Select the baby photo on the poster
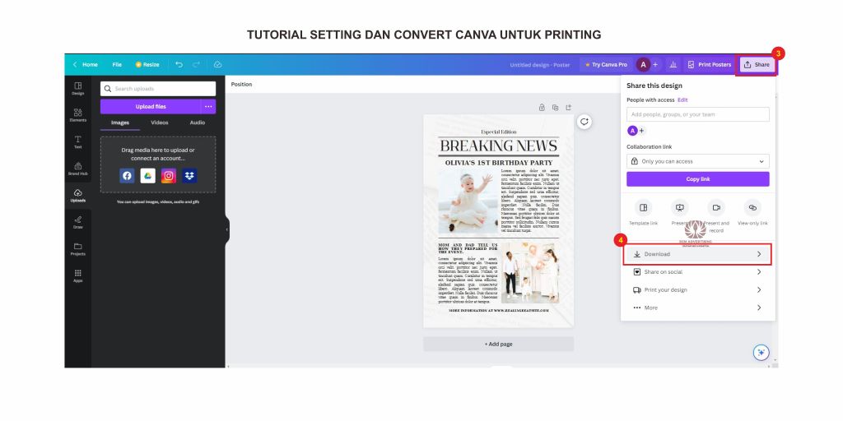Viewport: 843px width, 421px height. click(468, 201)
